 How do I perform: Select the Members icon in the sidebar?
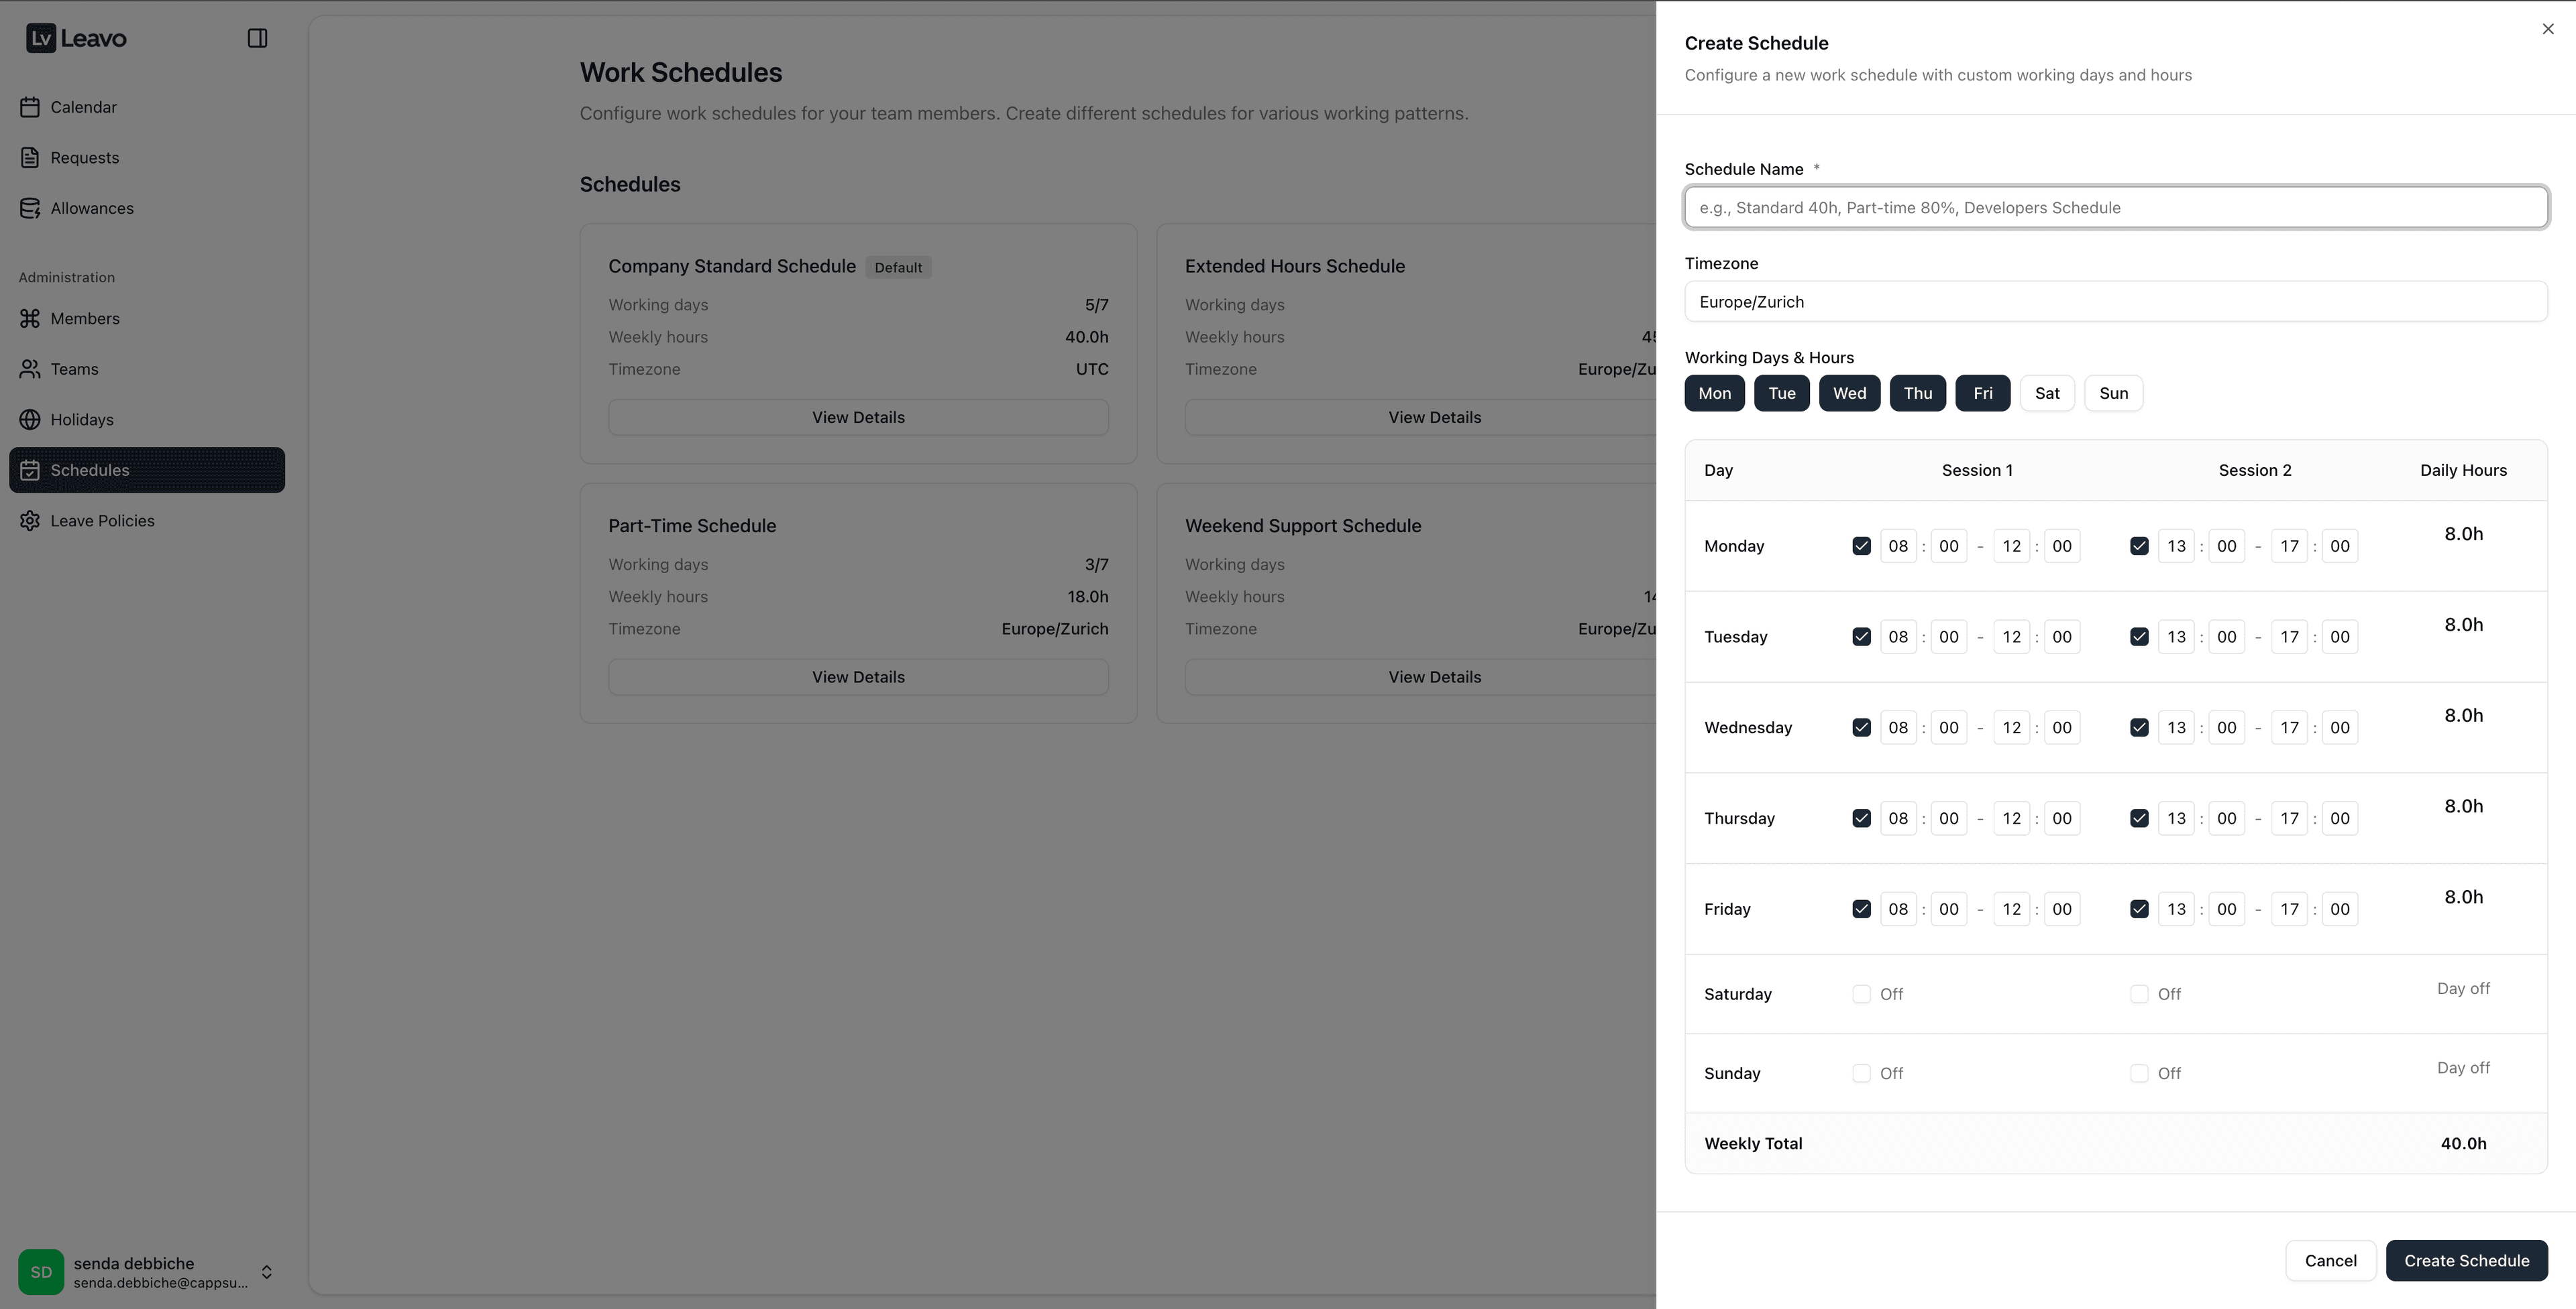click(30, 318)
